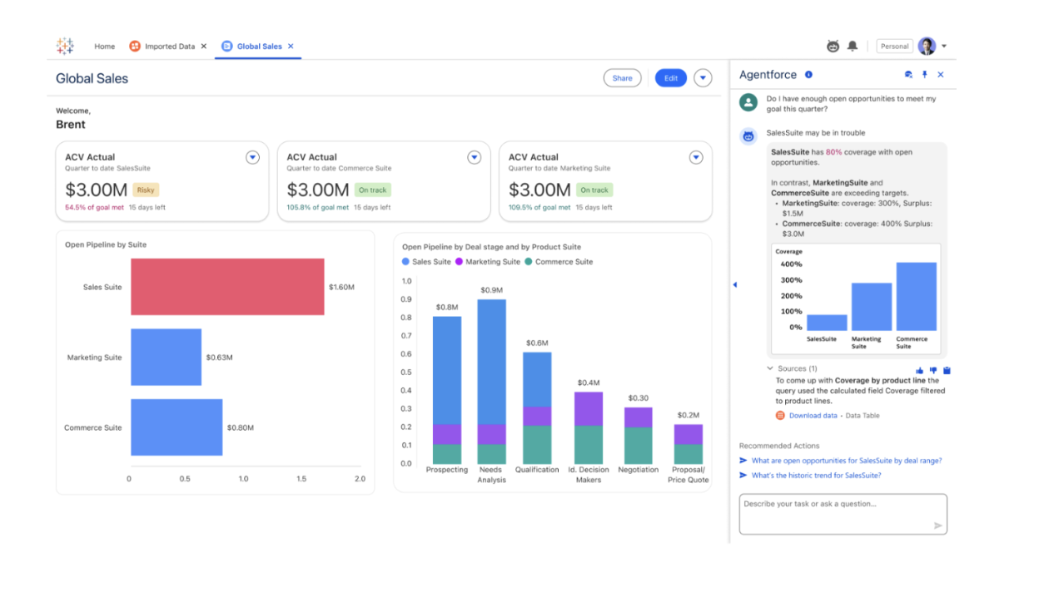
Task: Ask about historic trend for SalesSuite
Action: point(816,476)
